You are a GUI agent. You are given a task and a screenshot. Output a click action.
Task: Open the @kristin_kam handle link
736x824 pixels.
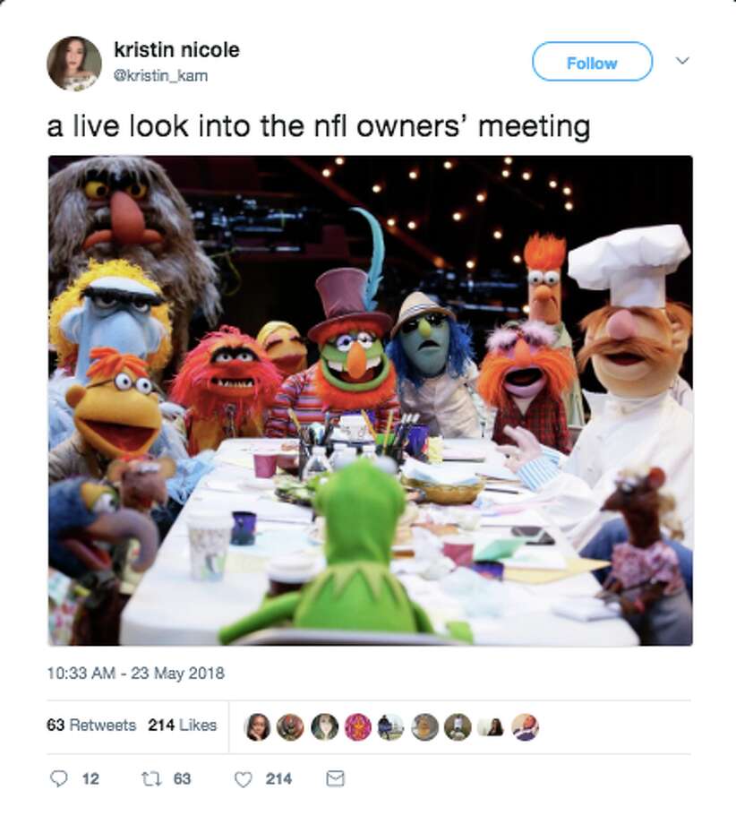pyautogui.click(x=161, y=75)
